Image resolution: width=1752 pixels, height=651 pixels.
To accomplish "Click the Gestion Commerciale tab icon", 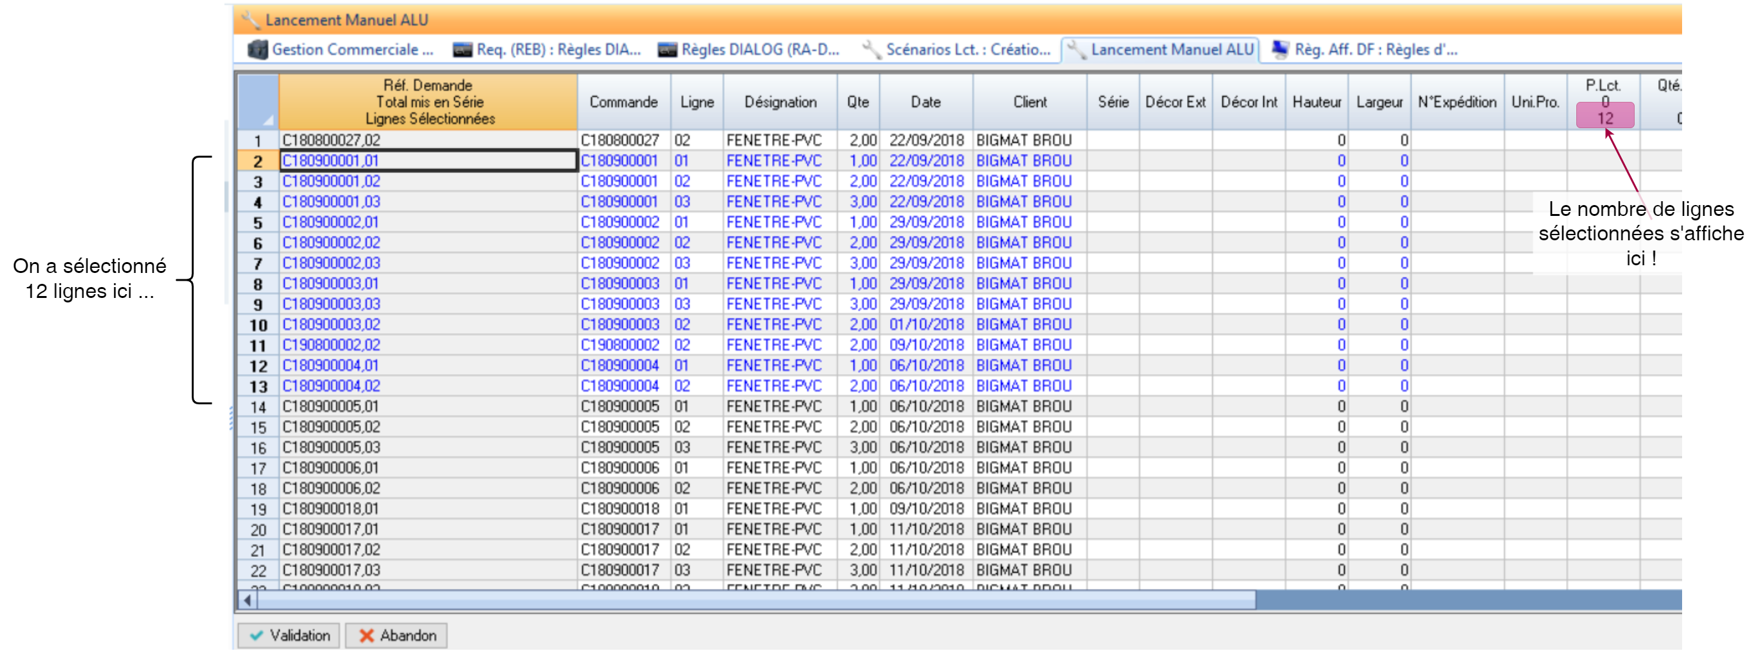I will click(257, 49).
